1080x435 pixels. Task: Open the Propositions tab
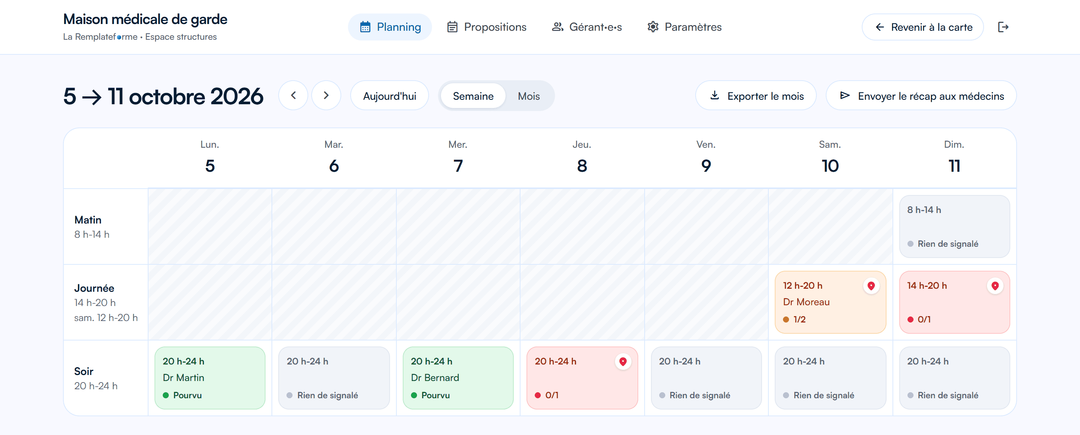(x=486, y=27)
